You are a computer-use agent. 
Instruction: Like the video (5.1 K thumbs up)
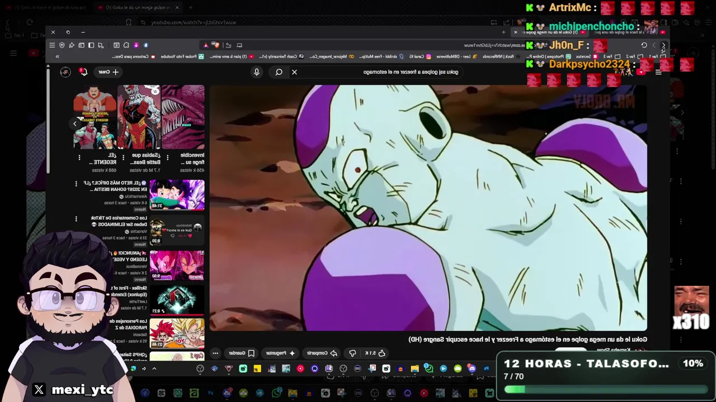tap(375, 353)
